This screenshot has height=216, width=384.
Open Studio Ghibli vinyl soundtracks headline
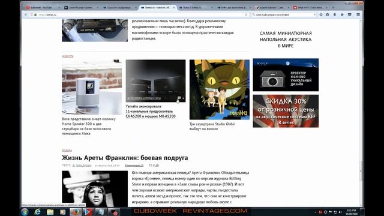coord(212,127)
